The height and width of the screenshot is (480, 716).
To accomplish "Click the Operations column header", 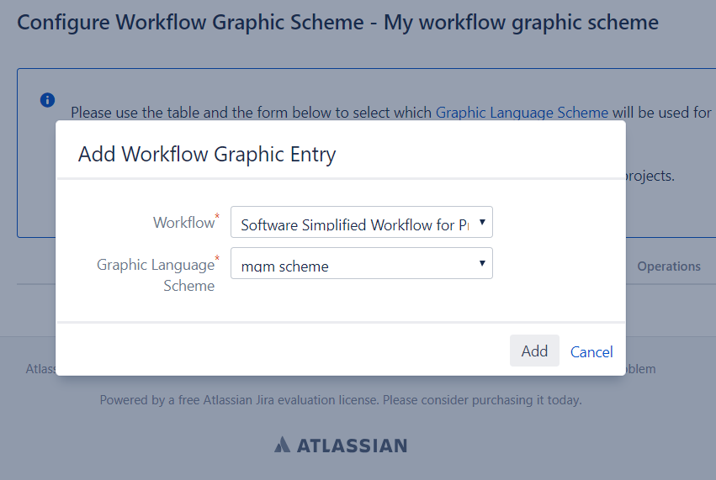I will 668,266.
